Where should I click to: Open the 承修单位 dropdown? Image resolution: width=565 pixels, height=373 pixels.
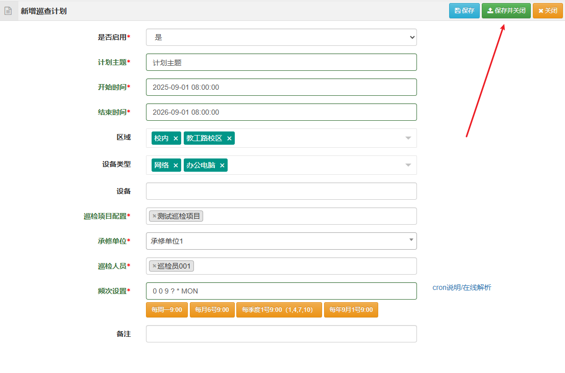[281, 241]
